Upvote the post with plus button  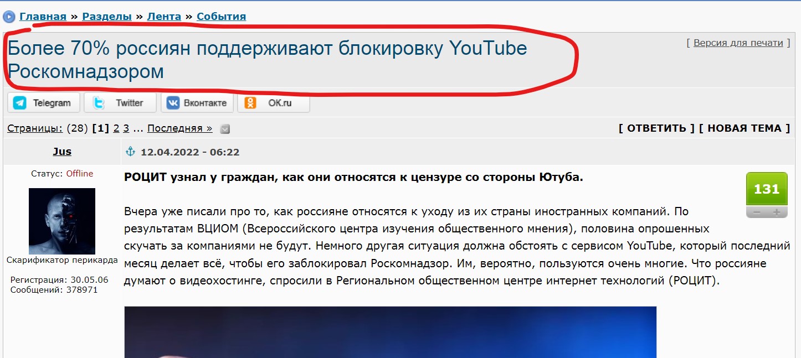pyautogui.click(x=777, y=212)
